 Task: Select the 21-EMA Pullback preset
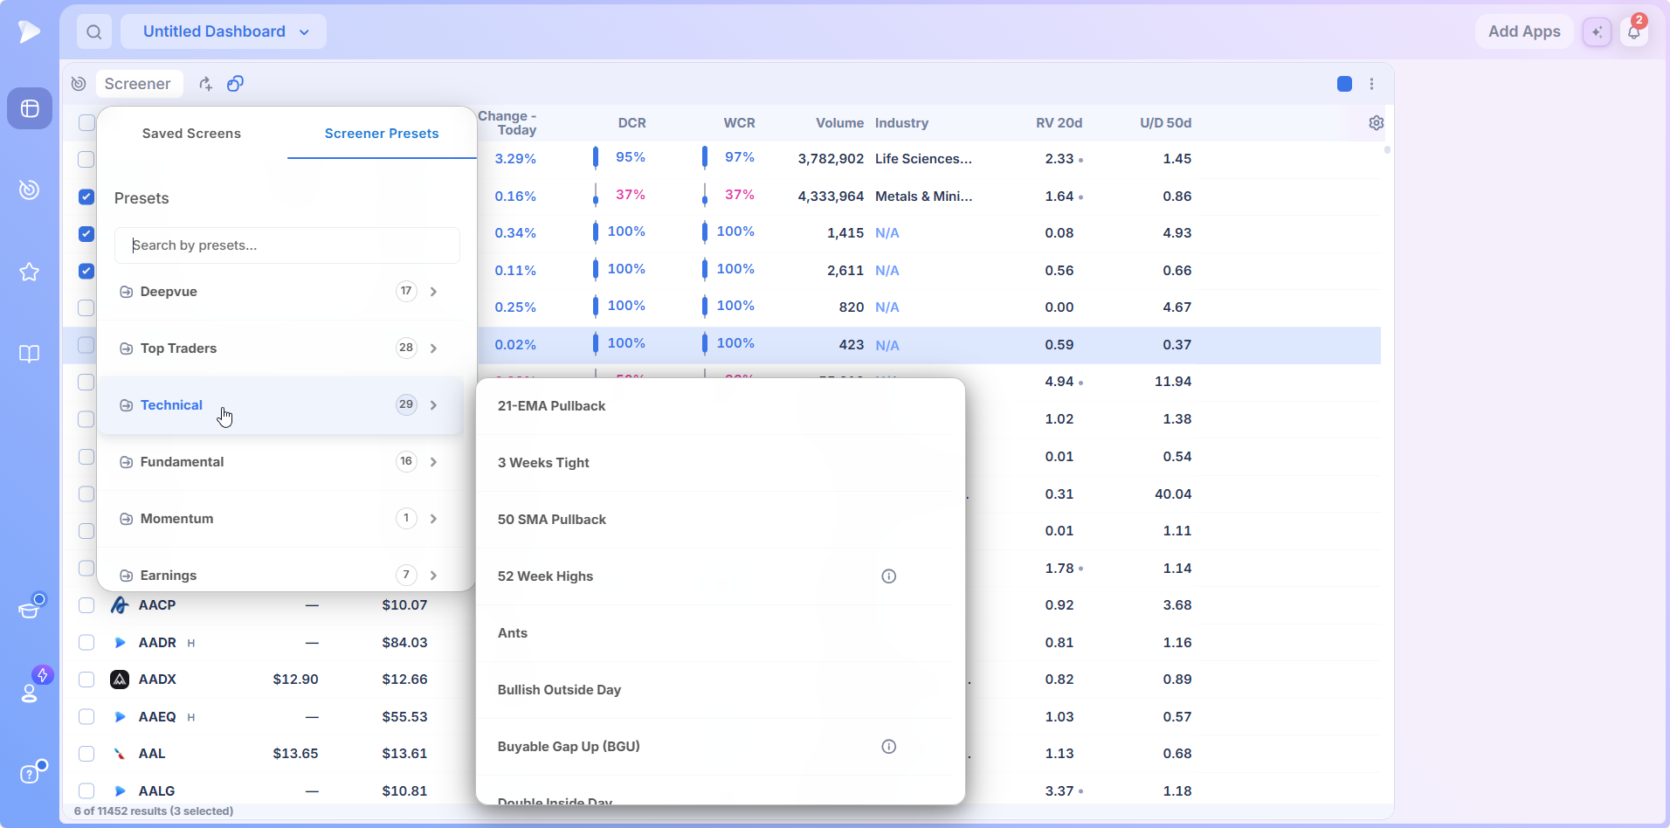click(x=713, y=406)
